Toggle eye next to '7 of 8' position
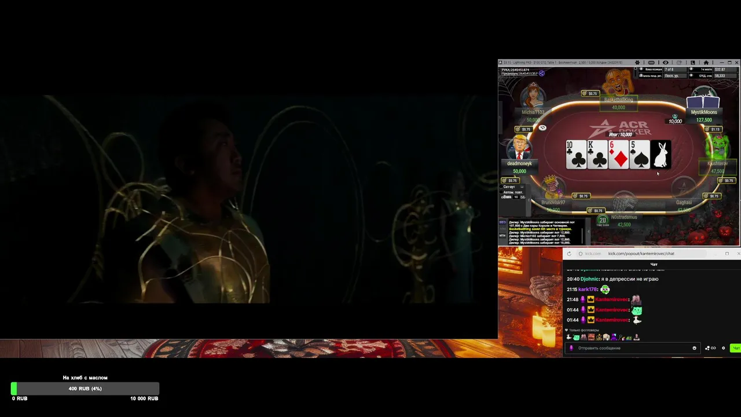This screenshot has height=417, width=741. point(641,69)
